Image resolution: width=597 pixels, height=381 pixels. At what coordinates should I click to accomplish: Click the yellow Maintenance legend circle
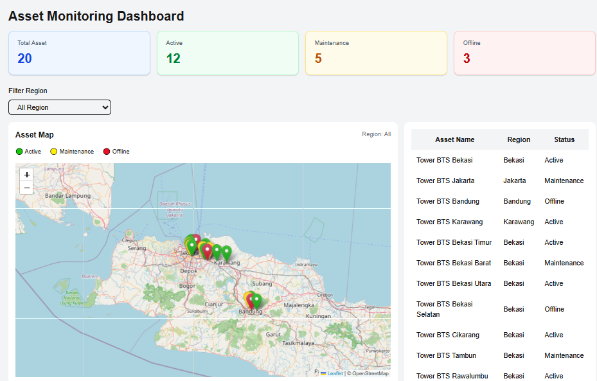pyautogui.click(x=54, y=152)
